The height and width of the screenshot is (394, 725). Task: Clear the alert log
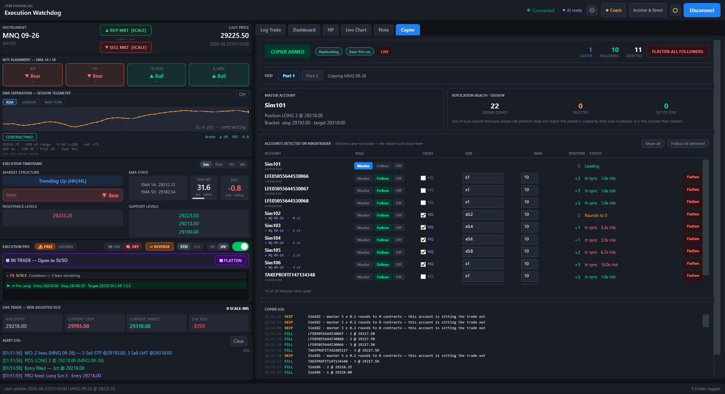click(239, 341)
